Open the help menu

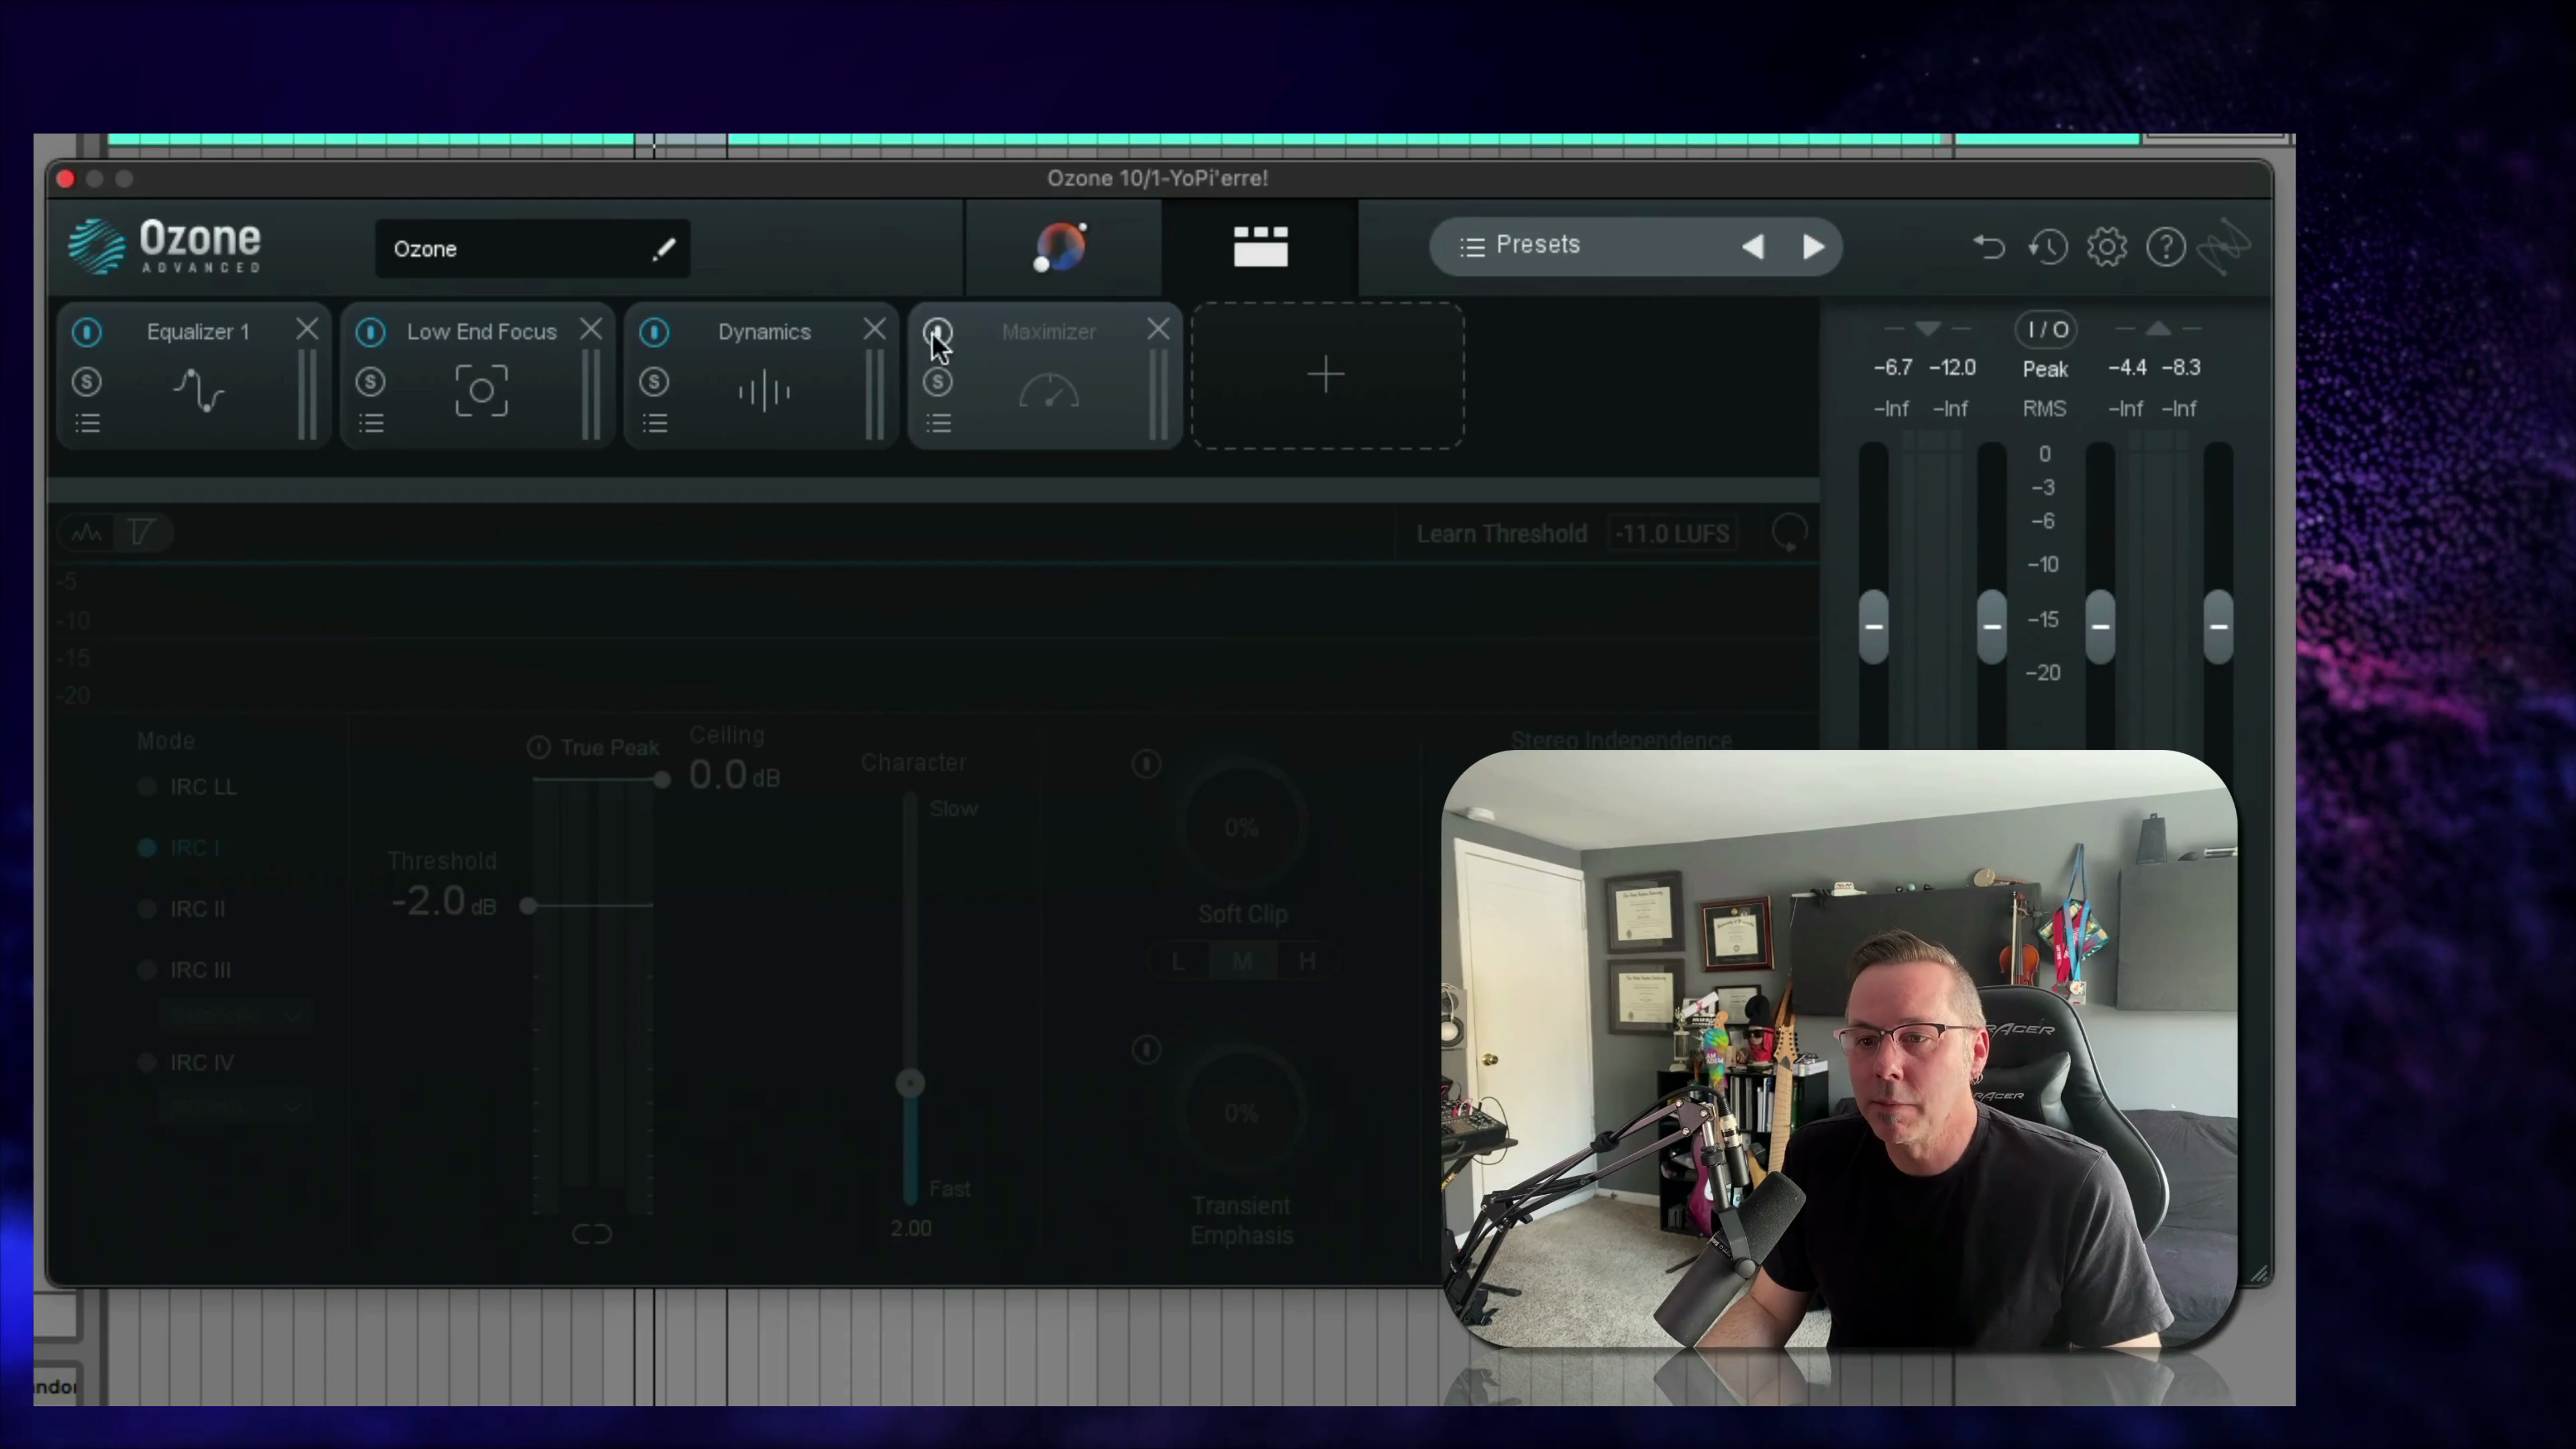[2166, 247]
